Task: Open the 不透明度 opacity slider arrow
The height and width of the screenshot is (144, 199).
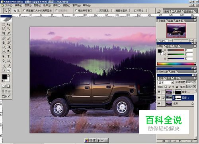Action: click(194, 82)
